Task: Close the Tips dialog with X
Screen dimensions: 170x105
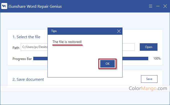Action: pos(119,31)
